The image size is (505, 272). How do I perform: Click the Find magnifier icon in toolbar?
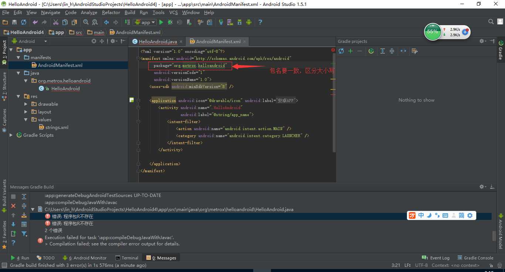tap(86, 22)
